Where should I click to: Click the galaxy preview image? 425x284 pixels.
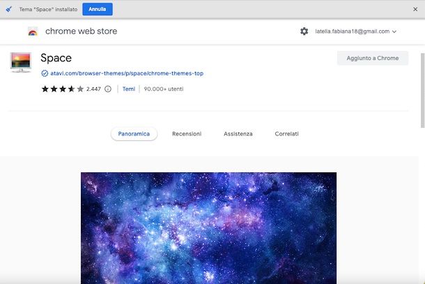[x=209, y=228]
